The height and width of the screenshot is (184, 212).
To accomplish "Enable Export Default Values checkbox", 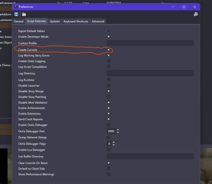I will [x=109, y=31].
